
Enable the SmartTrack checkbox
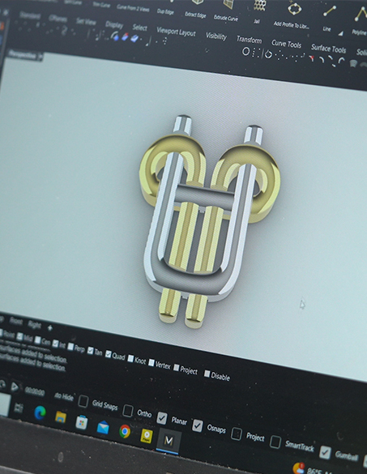pos(275,442)
